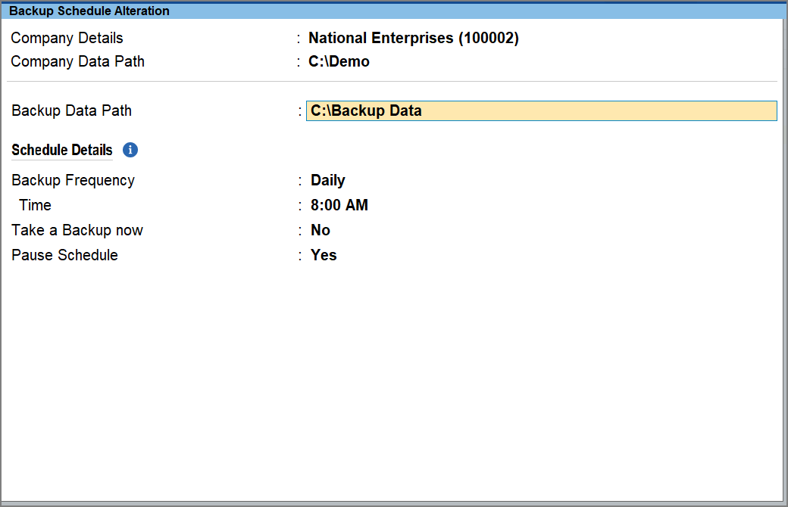The height and width of the screenshot is (507, 788).
Task: Click the 'Schedule Details' heading
Action: click(62, 150)
